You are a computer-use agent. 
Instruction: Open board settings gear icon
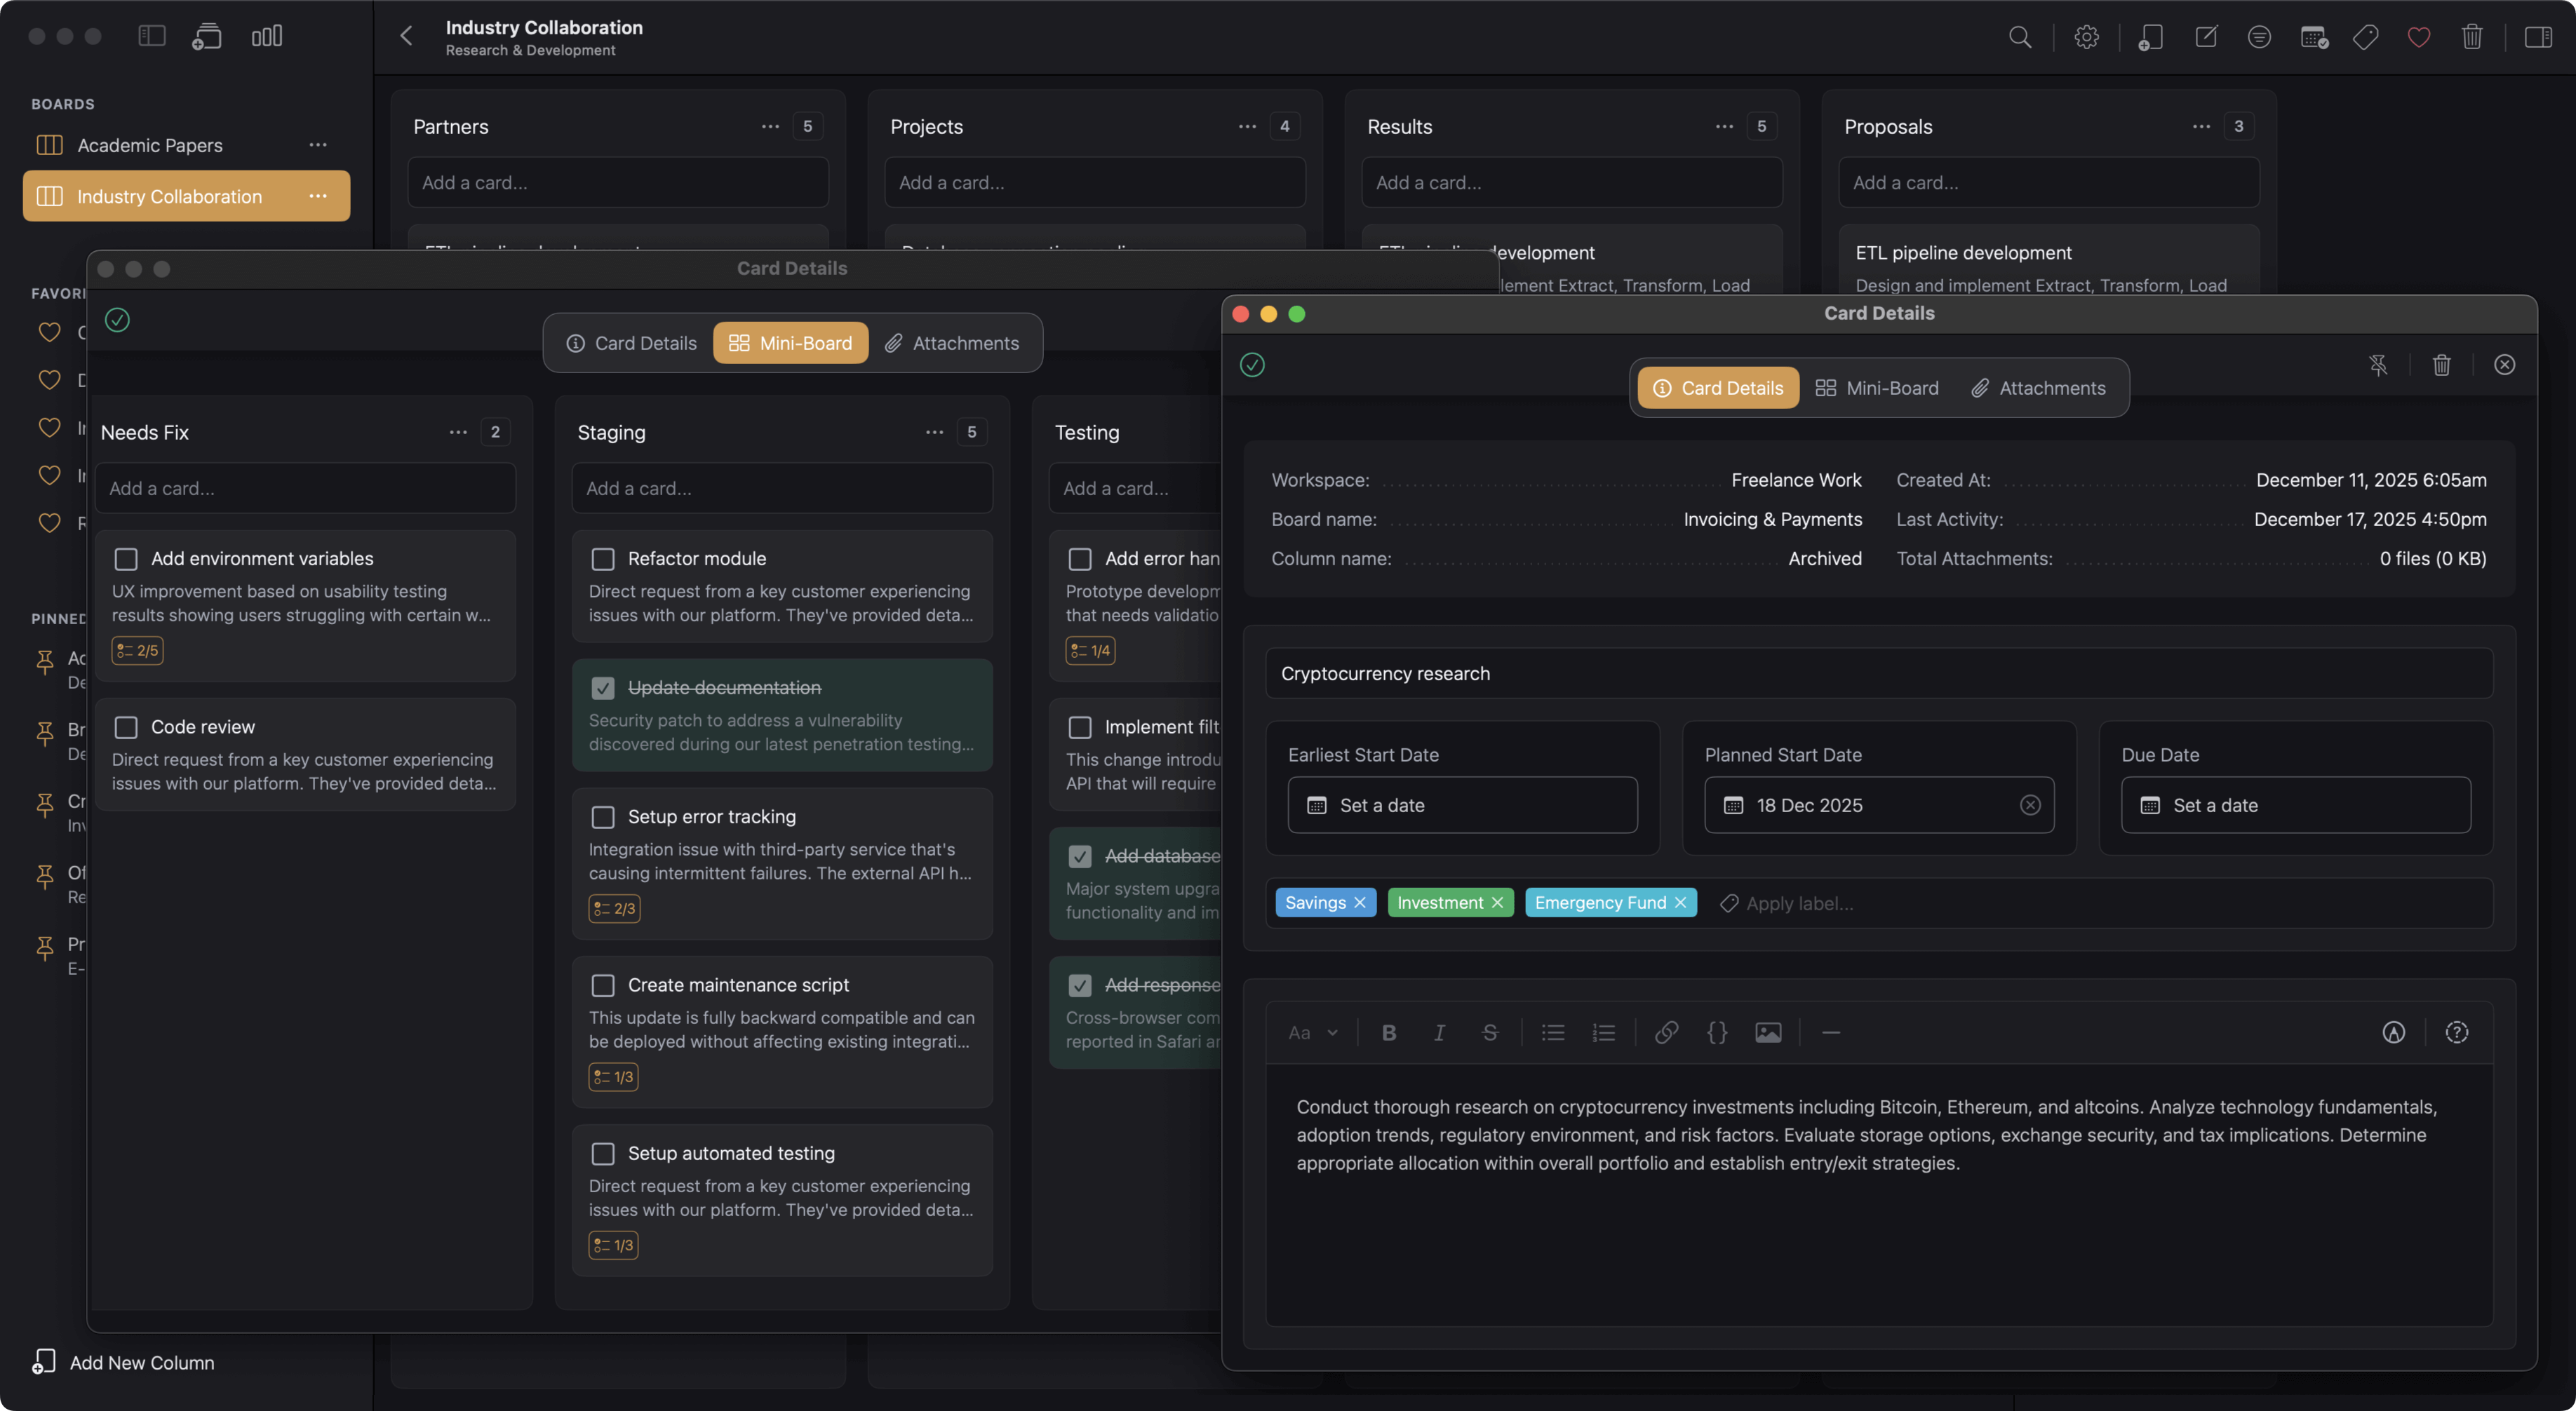pos(2086,37)
